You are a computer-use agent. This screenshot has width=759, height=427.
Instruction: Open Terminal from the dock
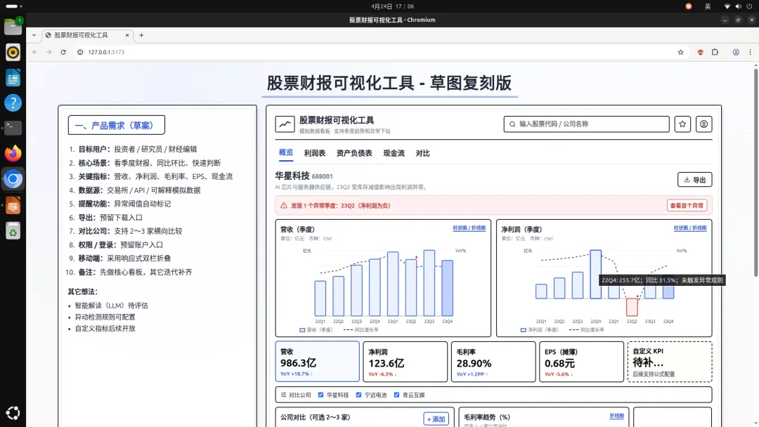pos(13,128)
